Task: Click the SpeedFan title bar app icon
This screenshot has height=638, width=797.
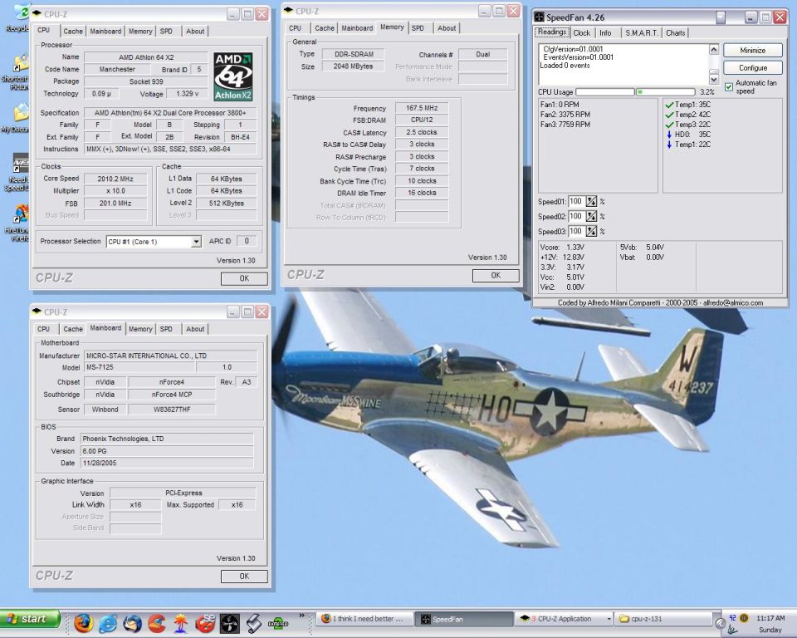Action: 539,17
